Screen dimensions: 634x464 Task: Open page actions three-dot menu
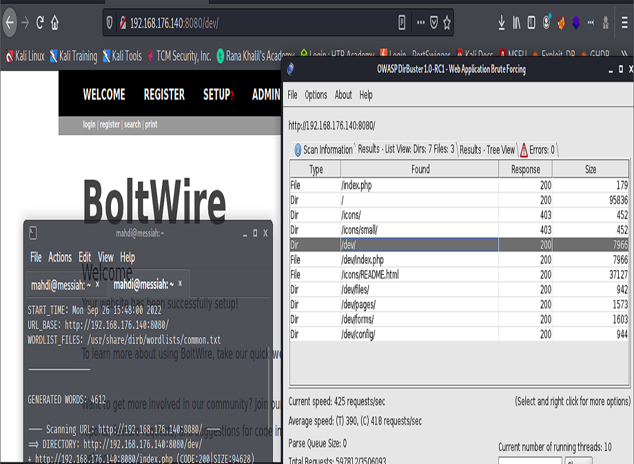(x=421, y=23)
